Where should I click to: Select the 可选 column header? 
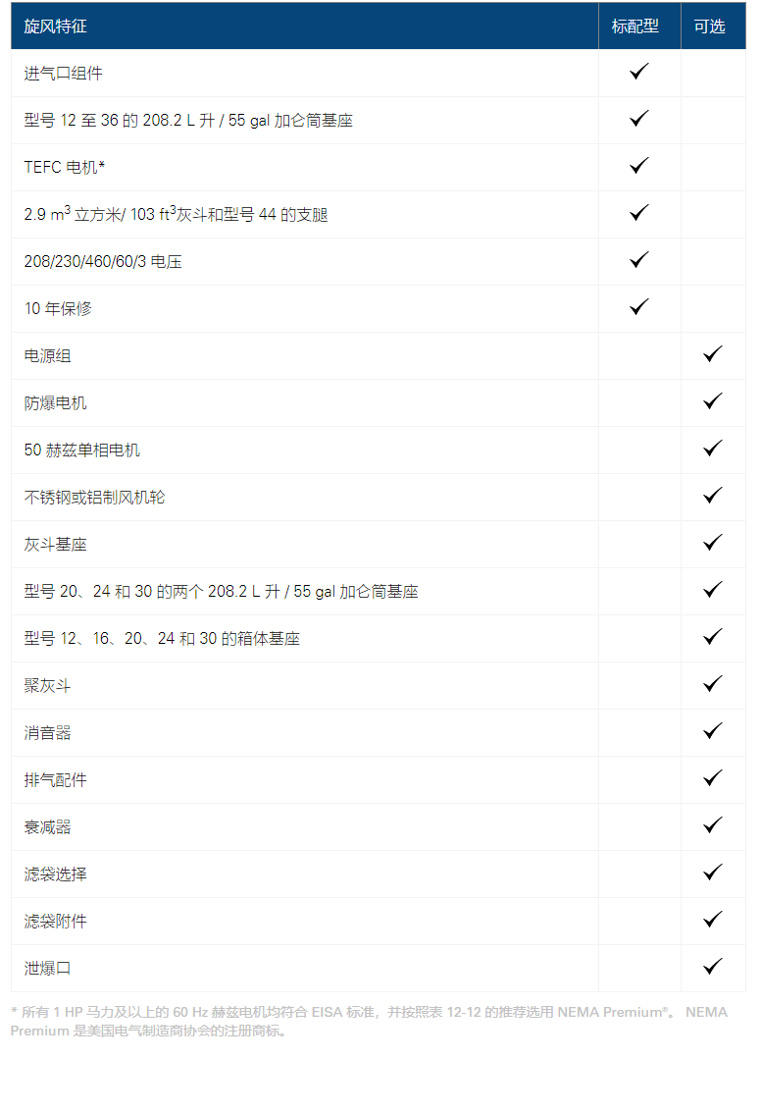click(x=709, y=26)
